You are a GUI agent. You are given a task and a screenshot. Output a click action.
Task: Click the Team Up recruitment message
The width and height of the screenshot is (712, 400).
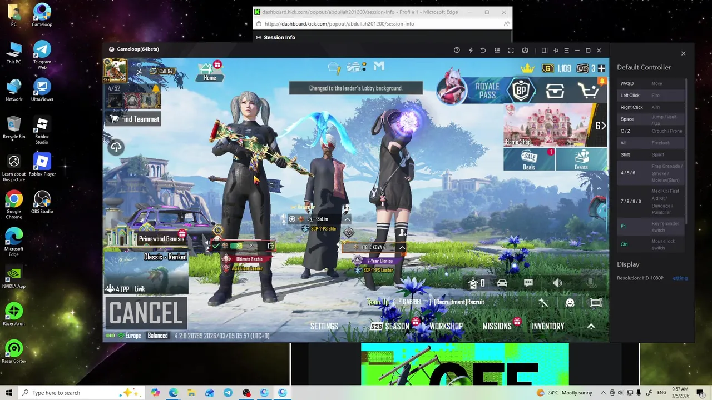(426, 302)
